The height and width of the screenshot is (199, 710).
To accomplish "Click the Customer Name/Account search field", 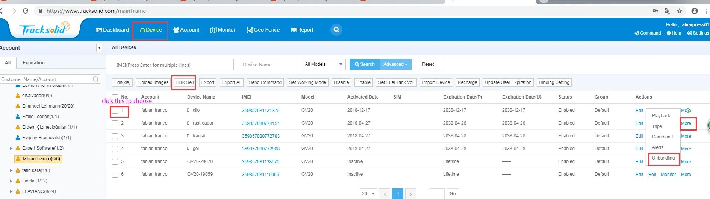I will 45,79.
